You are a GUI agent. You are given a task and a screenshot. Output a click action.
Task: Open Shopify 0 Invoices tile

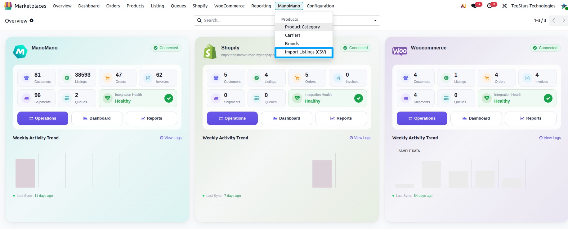pyautogui.click(x=348, y=78)
